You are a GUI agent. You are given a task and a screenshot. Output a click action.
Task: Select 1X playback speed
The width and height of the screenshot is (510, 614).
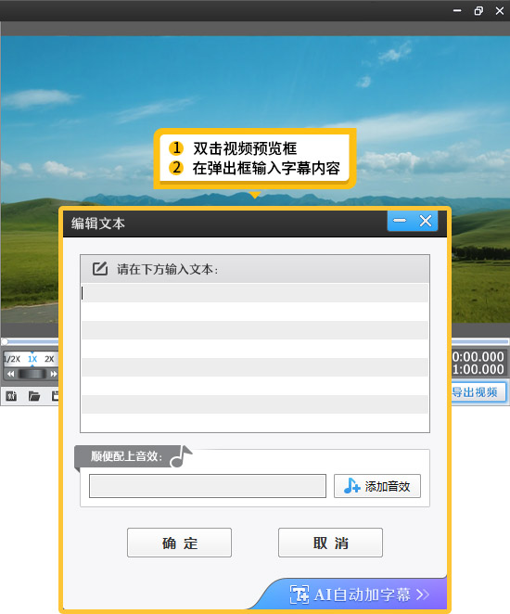point(32,359)
